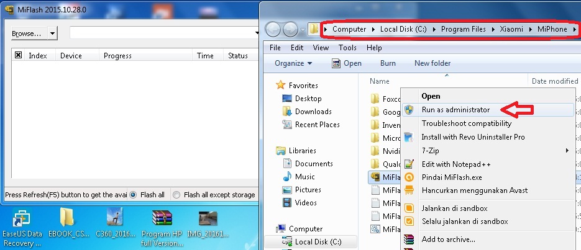
Task: Click the Explorer Forward navigation button
Action: coord(290,29)
